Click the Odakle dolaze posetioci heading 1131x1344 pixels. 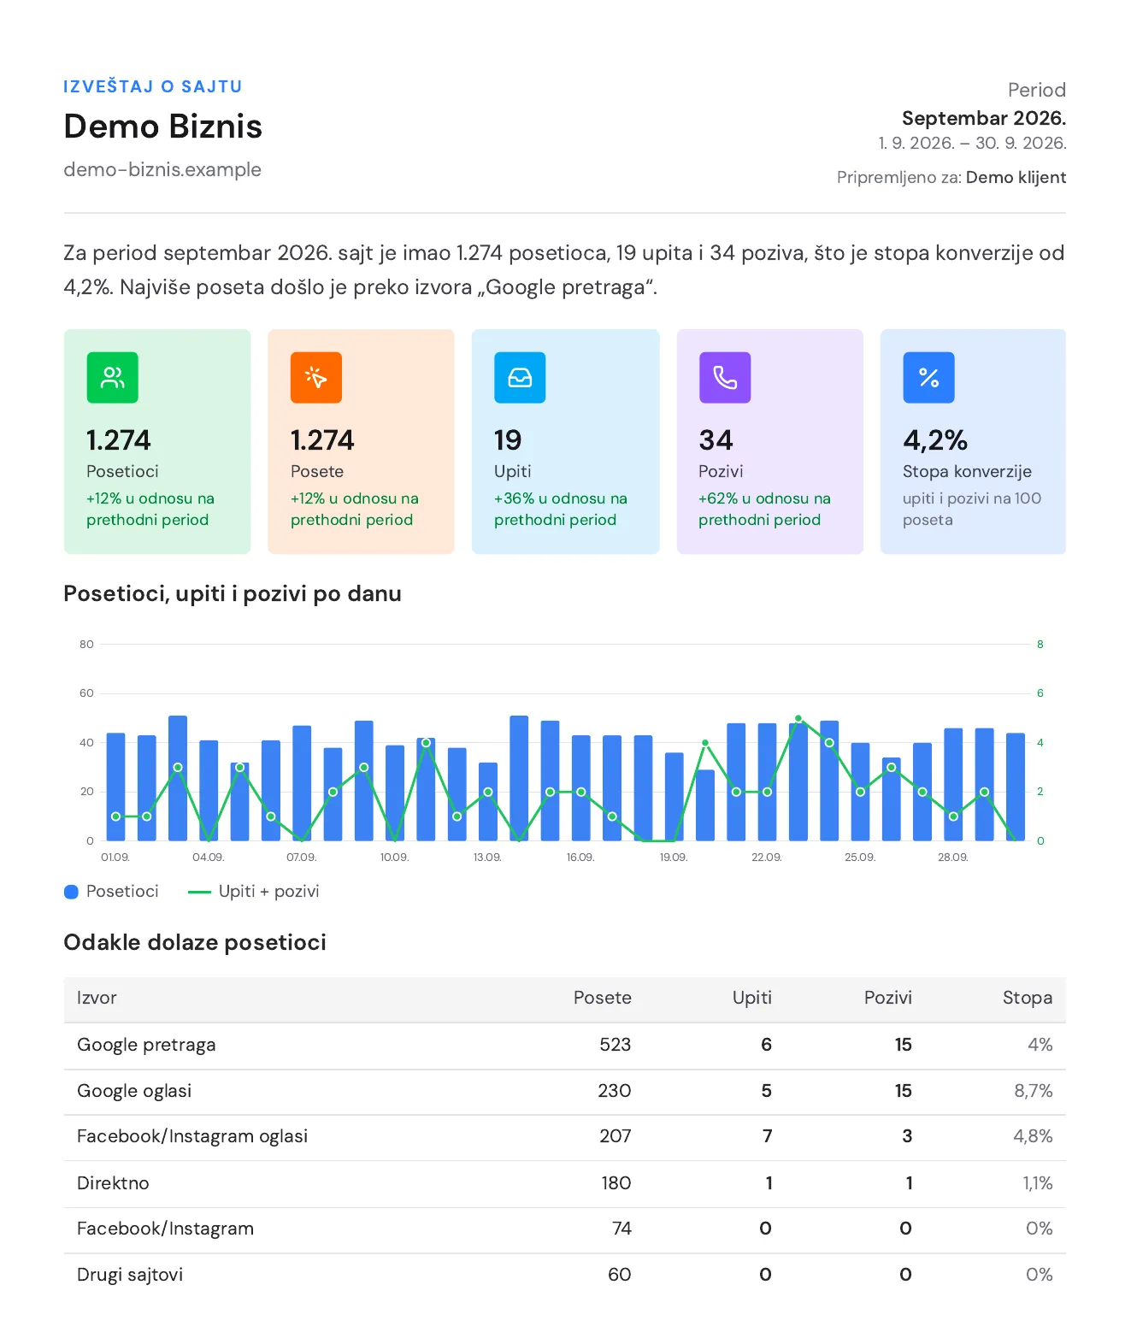tap(195, 942)
